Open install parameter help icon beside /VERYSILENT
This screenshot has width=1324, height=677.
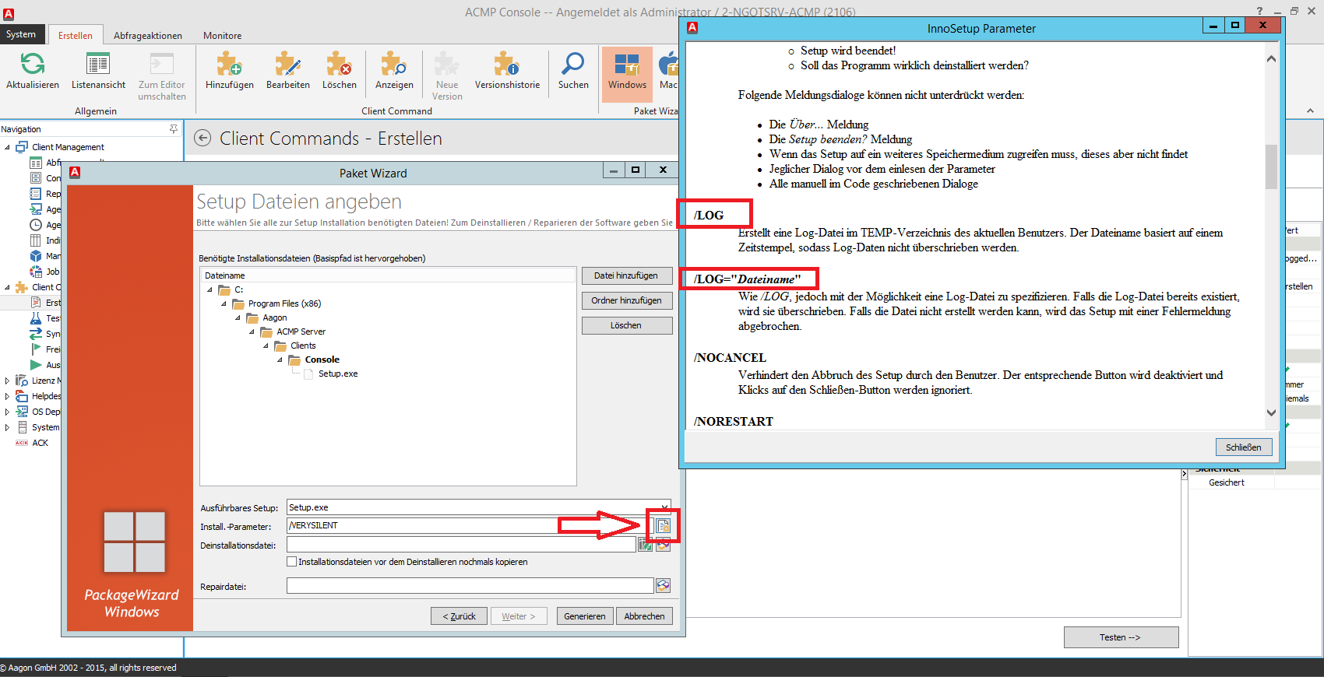pyautogui.click(x=663, y=526)
